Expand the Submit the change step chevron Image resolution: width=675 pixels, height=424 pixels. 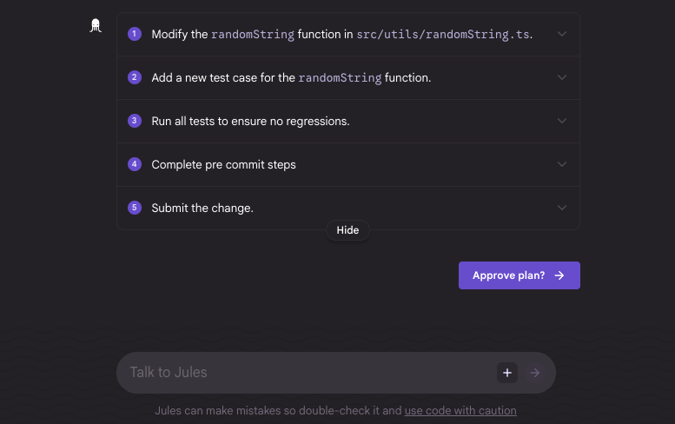pyautogui.click(x=562, y=208)
